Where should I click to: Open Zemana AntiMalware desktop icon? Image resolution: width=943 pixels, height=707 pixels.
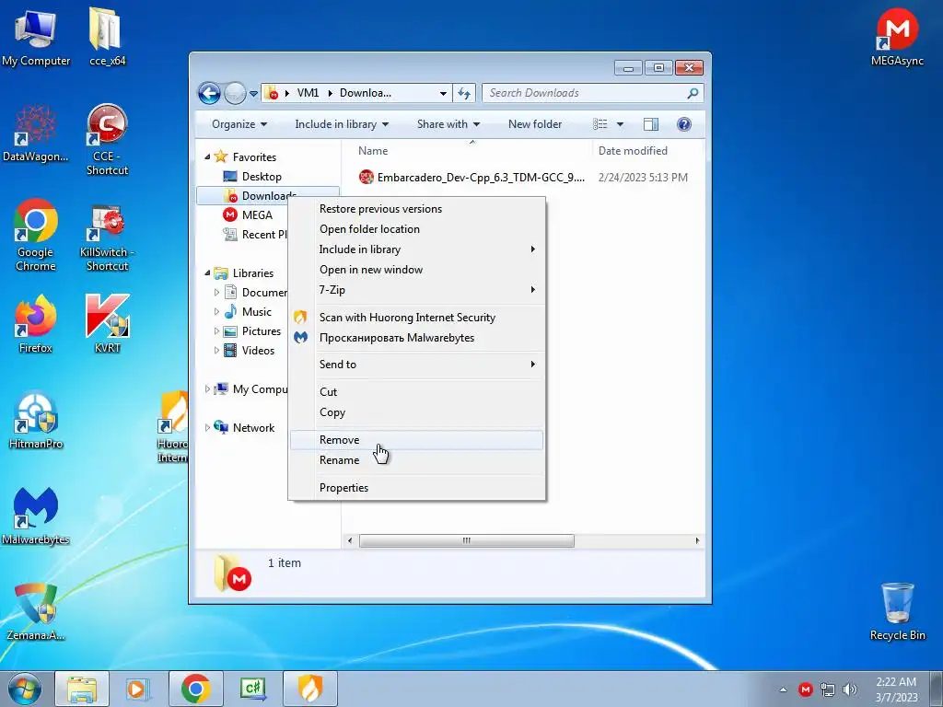[x=36, y=612]
